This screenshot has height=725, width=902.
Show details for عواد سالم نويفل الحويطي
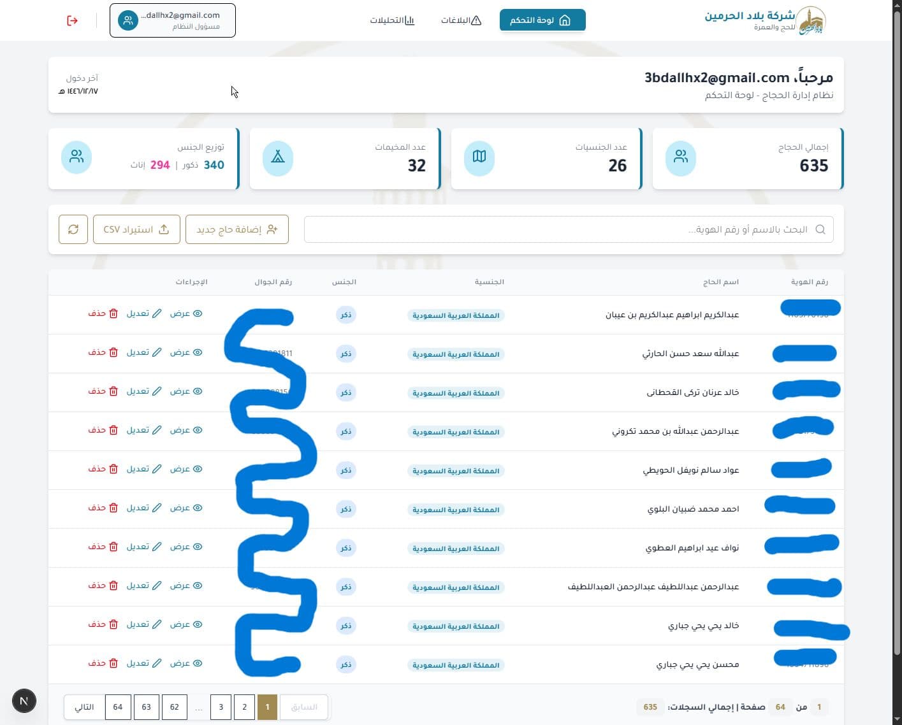[x=186, y=469]
